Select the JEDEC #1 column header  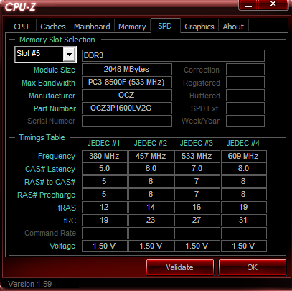click(x=103, y=143)
